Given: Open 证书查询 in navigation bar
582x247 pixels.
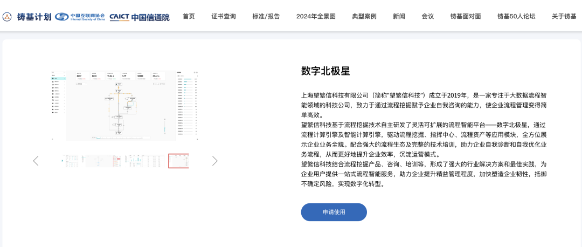Looking at the screenshot, I should (x=224, y=16).
